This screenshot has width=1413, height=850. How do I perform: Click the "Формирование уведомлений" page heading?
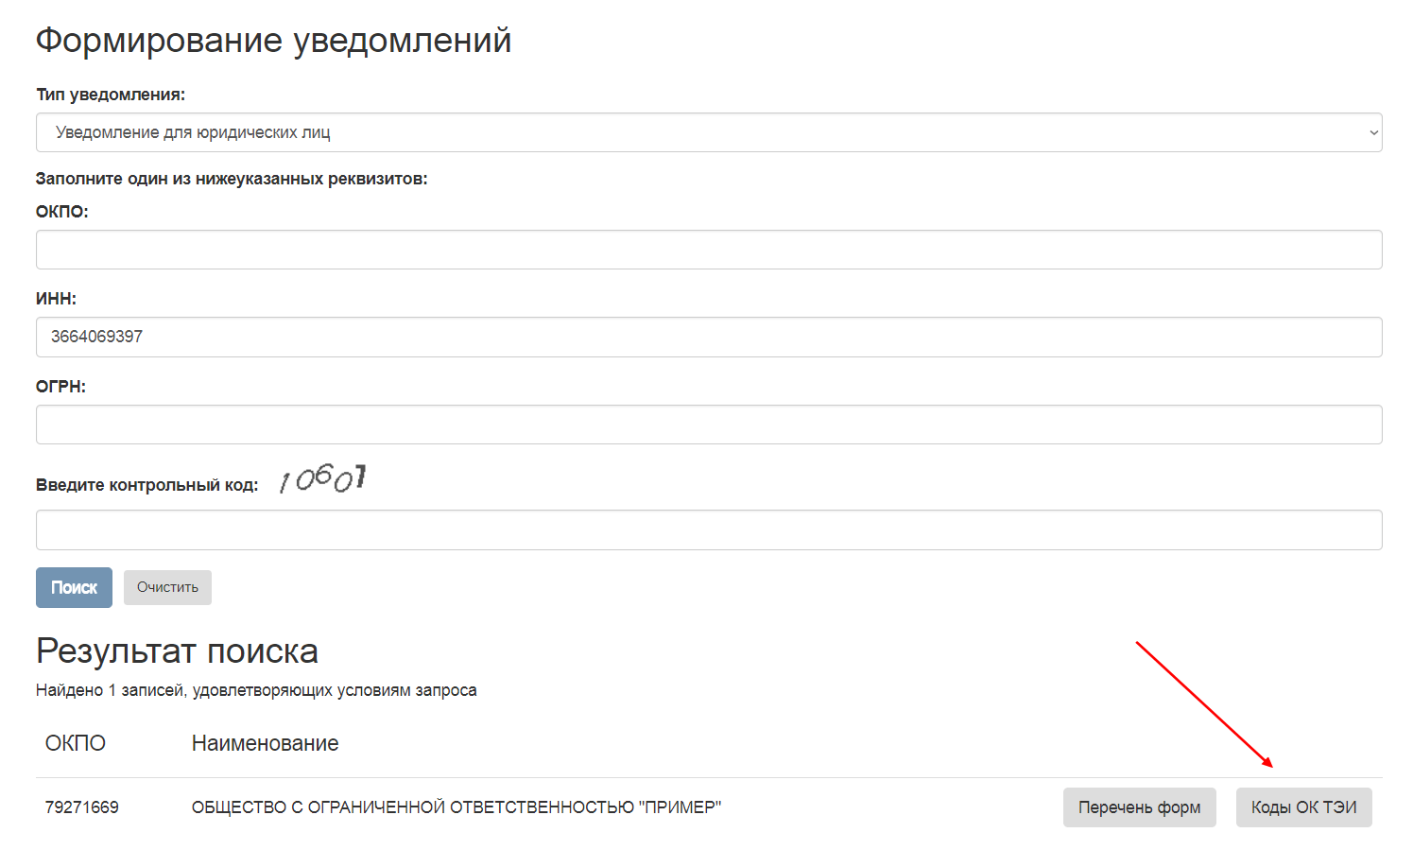click(273, 41)
